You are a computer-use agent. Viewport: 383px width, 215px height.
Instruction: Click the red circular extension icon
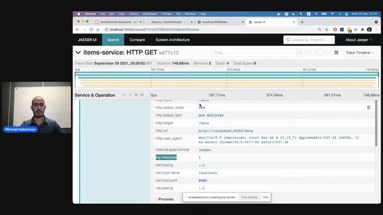tap(335, 29)
